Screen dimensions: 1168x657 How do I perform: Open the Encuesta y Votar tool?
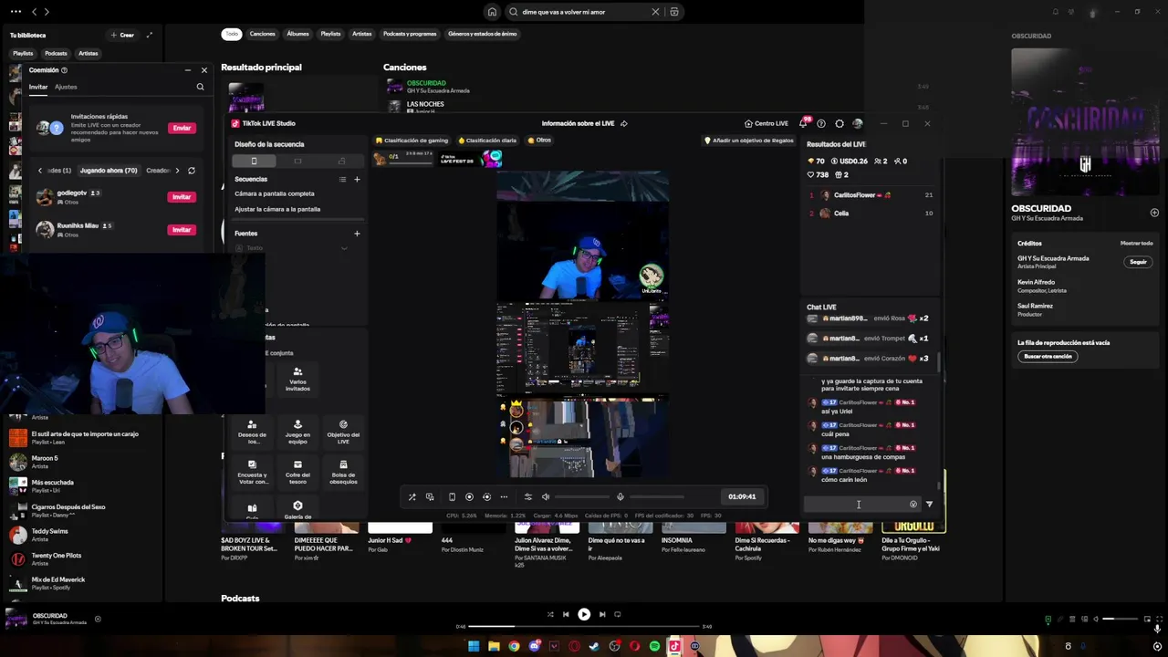tap(252, 471)
